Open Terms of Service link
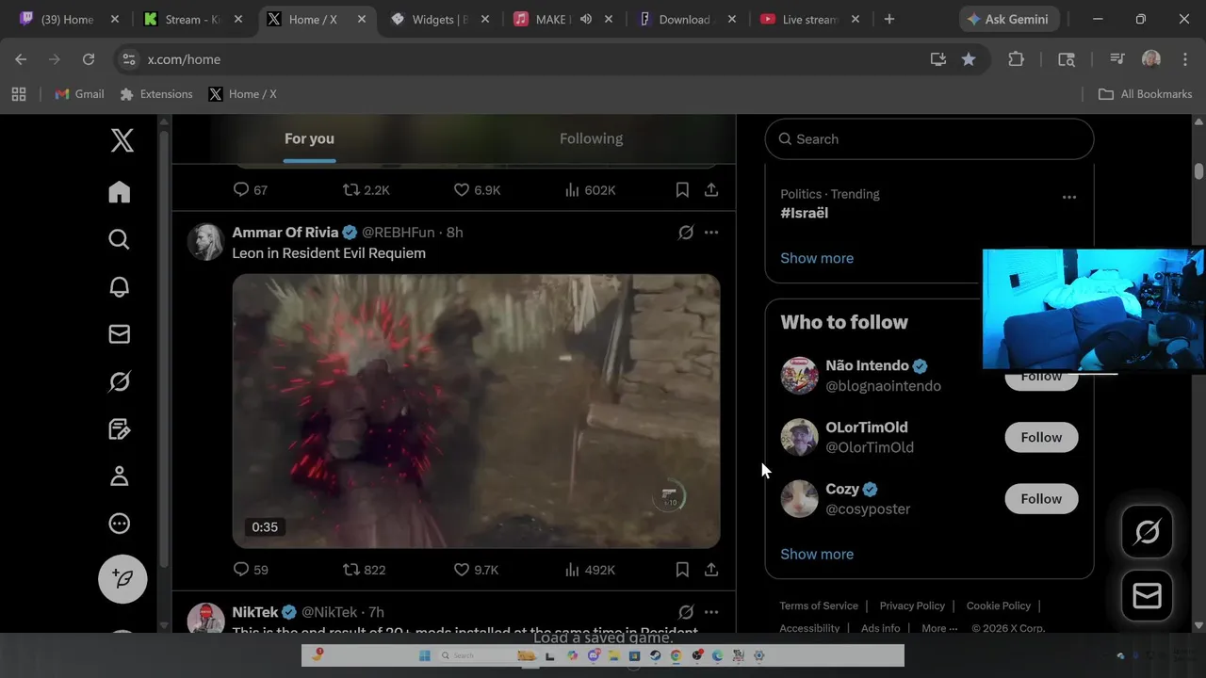The image size is (1206, 678). click(819, 605)
